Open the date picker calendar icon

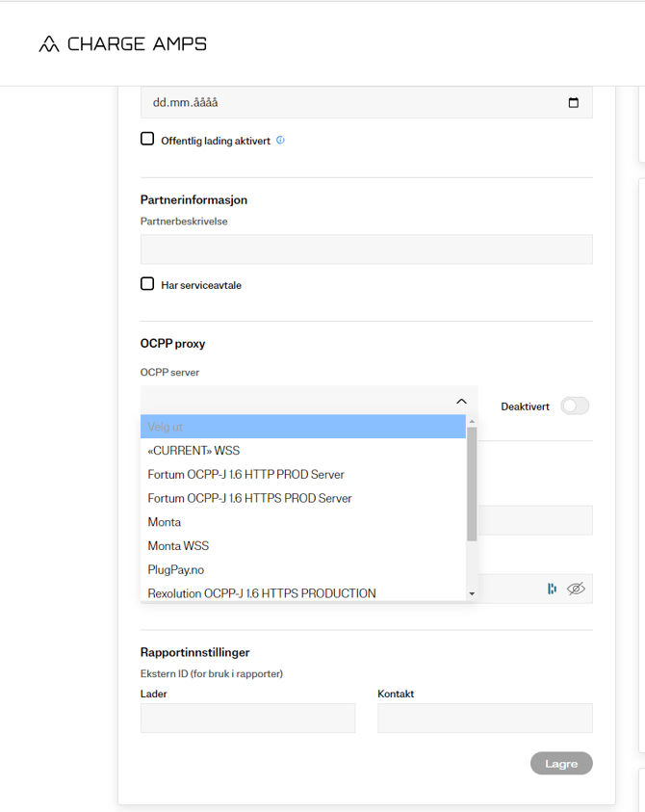tap(574, 103)
